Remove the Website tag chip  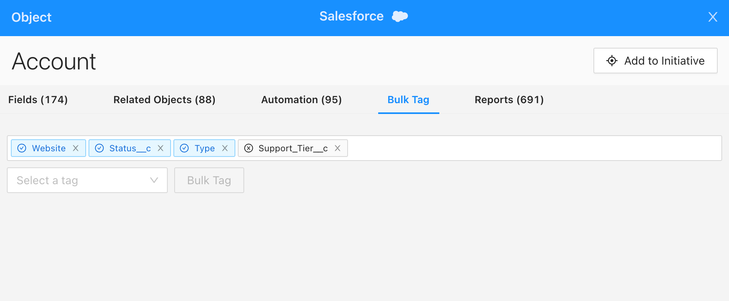[76, 148]
